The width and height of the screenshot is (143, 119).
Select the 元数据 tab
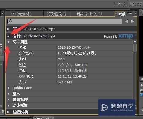pyautogui.click(x=122, y=14)
